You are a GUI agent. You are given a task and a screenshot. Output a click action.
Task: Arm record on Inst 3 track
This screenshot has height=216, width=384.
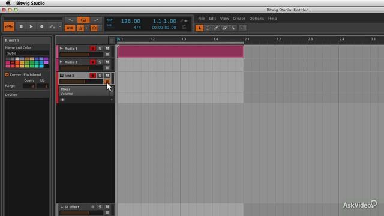[x=92, y=76]
